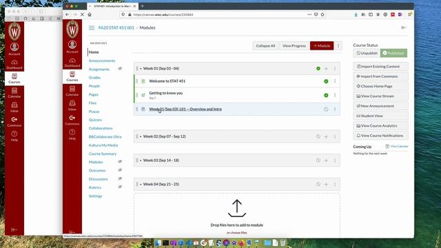441x248 pixels.
Task: Click the FA20 STAT 451 001 breadcrumb
Action: click(x=116, y=28)
